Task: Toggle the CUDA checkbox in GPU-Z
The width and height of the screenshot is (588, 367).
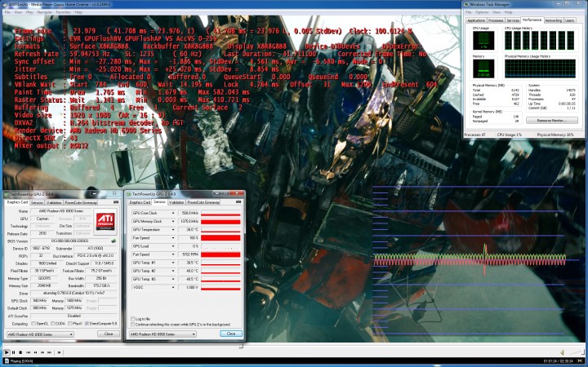Action: [x=53, y=323]
